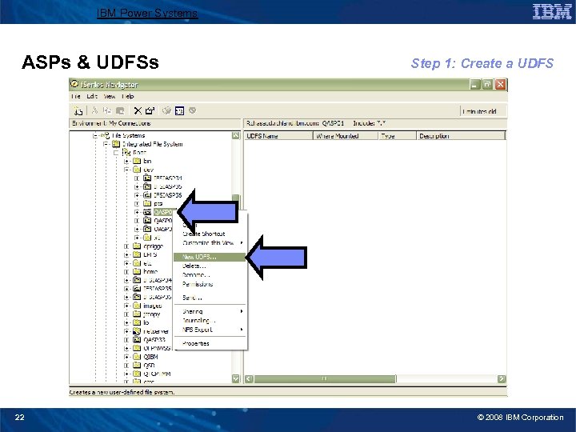Choose Properties in the context menu
This screenshot has width=576, height=432.
[x=210, y=343]
